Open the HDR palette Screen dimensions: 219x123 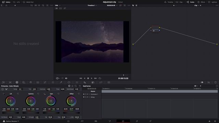click(24, 82)
